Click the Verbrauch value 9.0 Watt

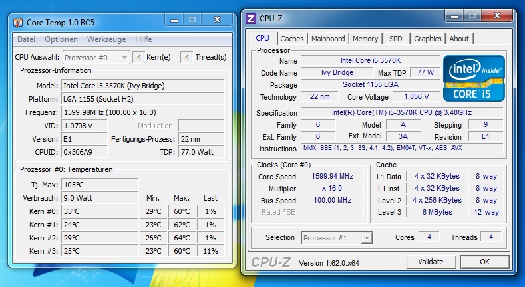(100, 198)
